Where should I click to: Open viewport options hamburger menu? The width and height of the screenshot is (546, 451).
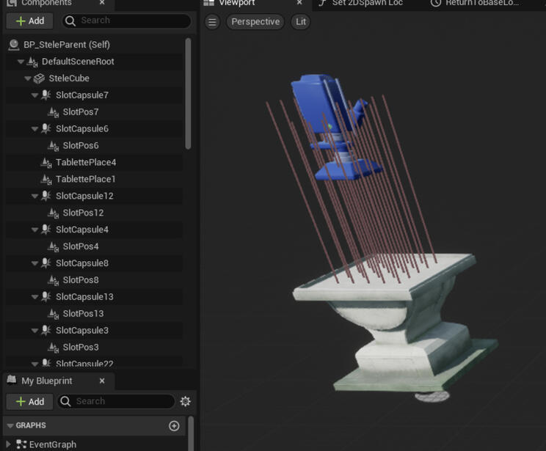click(x=212, y=22)
